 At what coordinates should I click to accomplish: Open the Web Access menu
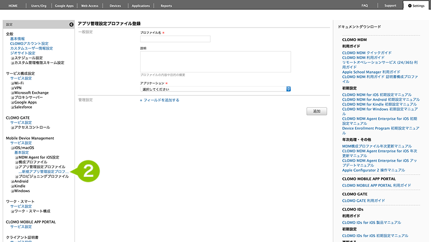tap(90, 6)
